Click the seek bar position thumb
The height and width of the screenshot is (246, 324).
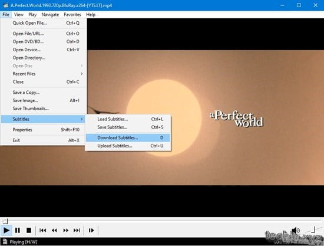tap(5, 221)
